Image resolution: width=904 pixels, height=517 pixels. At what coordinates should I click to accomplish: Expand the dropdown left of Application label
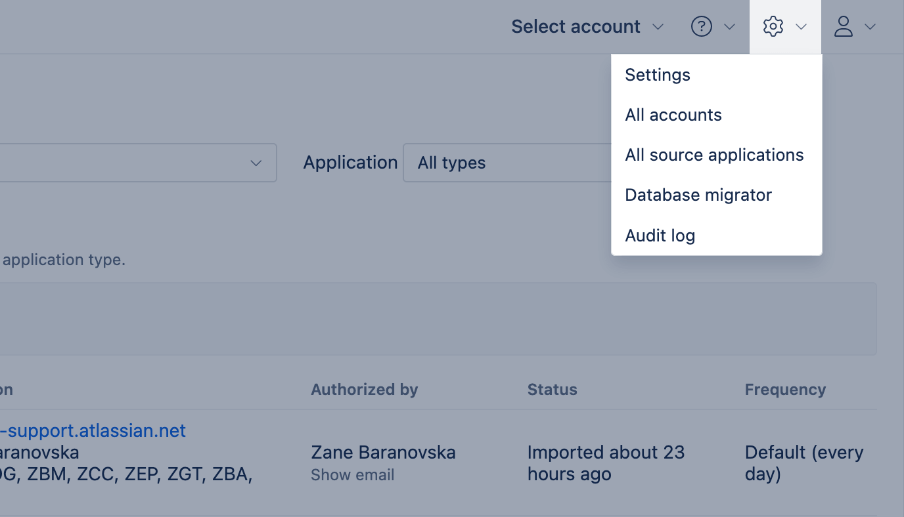pyautogui.click(x=256, y=163)
